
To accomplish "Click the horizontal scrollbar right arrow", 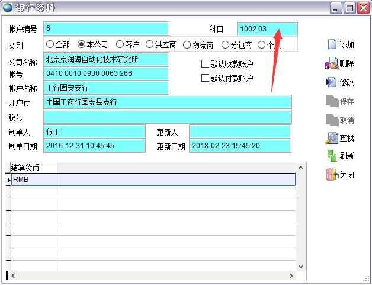I will tap(290, 276).
